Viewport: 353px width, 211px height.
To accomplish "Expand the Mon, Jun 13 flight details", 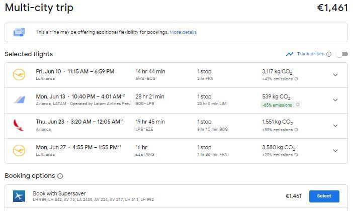I will (x=335, y=100).
